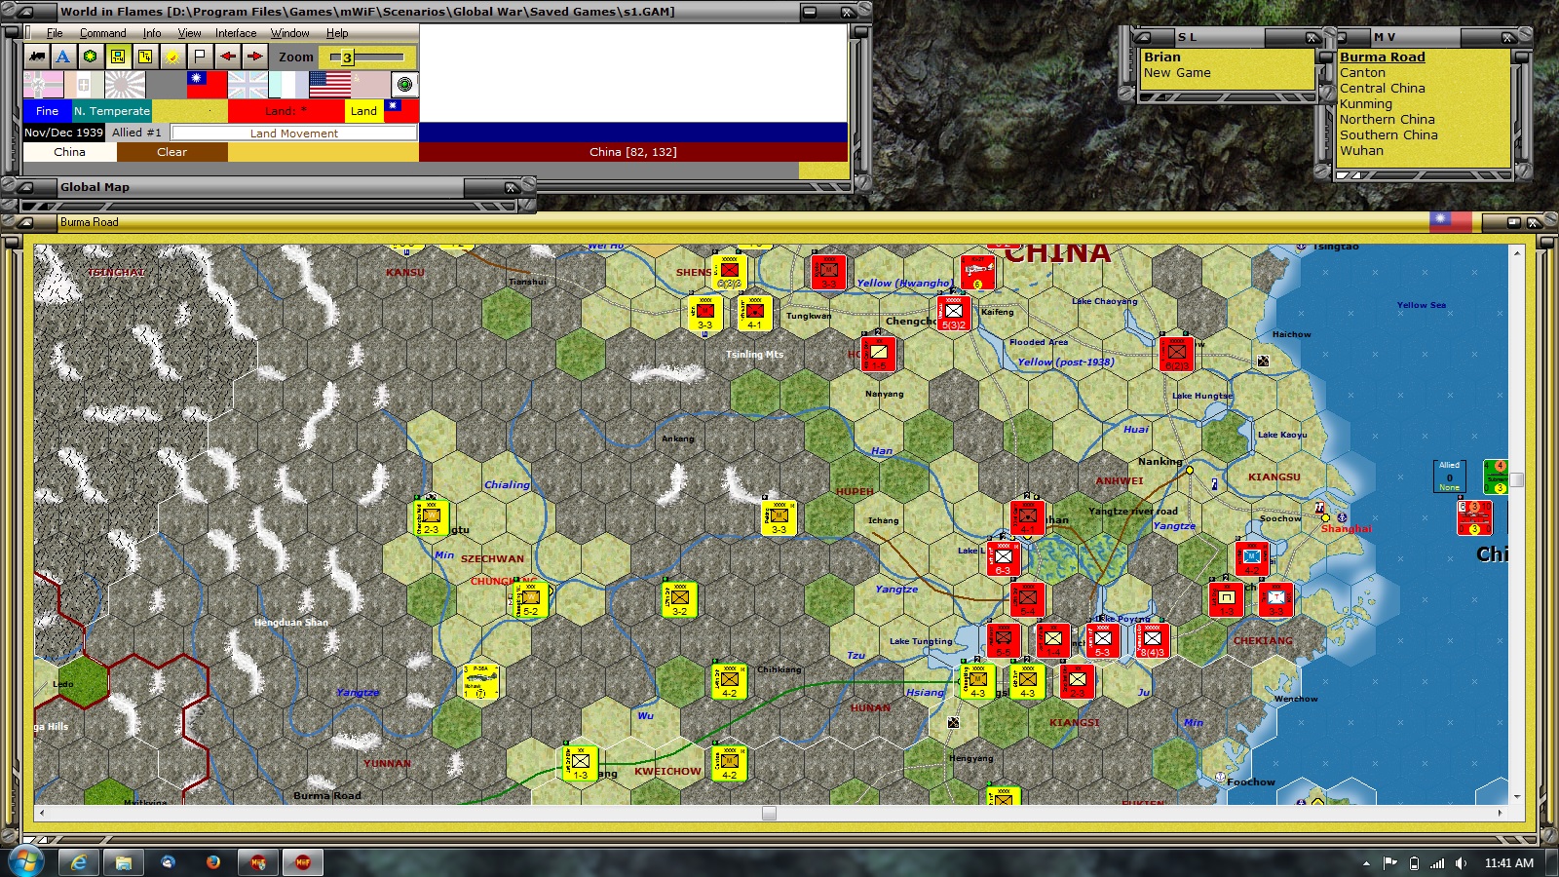Click the red right arrow toolbar button

[x=254, y=57]
